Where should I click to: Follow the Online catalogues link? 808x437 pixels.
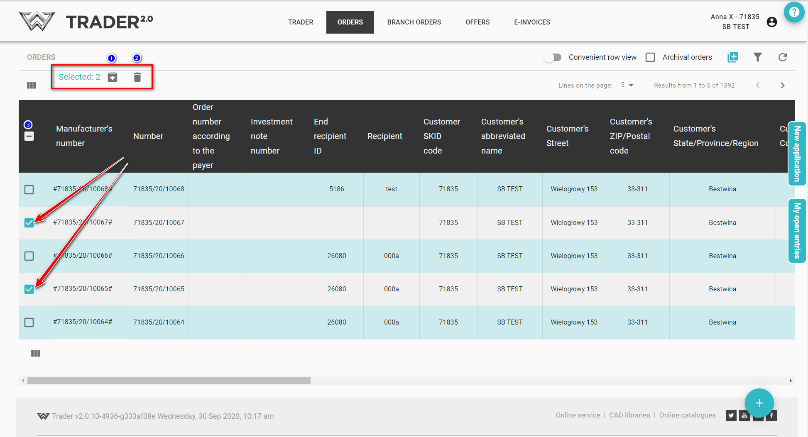point(687,415)
